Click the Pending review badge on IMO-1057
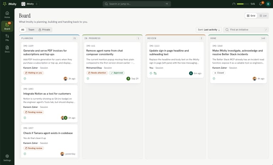The height and width of the screenshot is (165, 273). (x=34, y=148)
